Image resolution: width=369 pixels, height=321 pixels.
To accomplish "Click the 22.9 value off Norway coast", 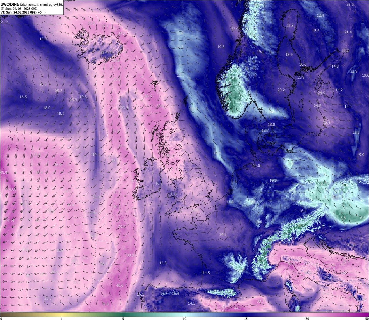I will [235, 29].
